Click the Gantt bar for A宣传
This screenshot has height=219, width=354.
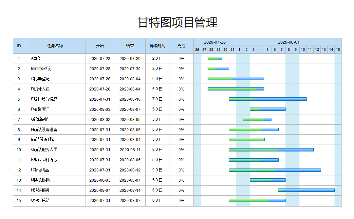tap(215, 58)
